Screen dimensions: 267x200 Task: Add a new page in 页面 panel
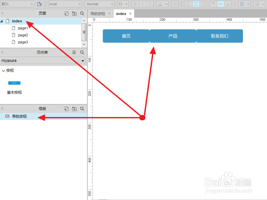(x=66, y=13)
